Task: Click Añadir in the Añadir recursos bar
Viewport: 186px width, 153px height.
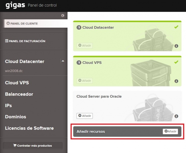Action: point(170,131)
